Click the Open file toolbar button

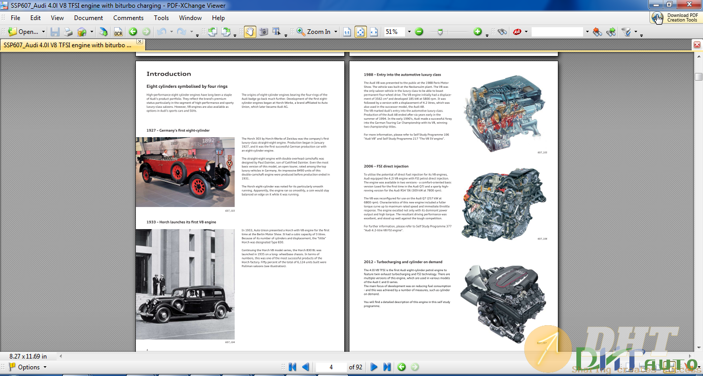(x=23, y=32)
